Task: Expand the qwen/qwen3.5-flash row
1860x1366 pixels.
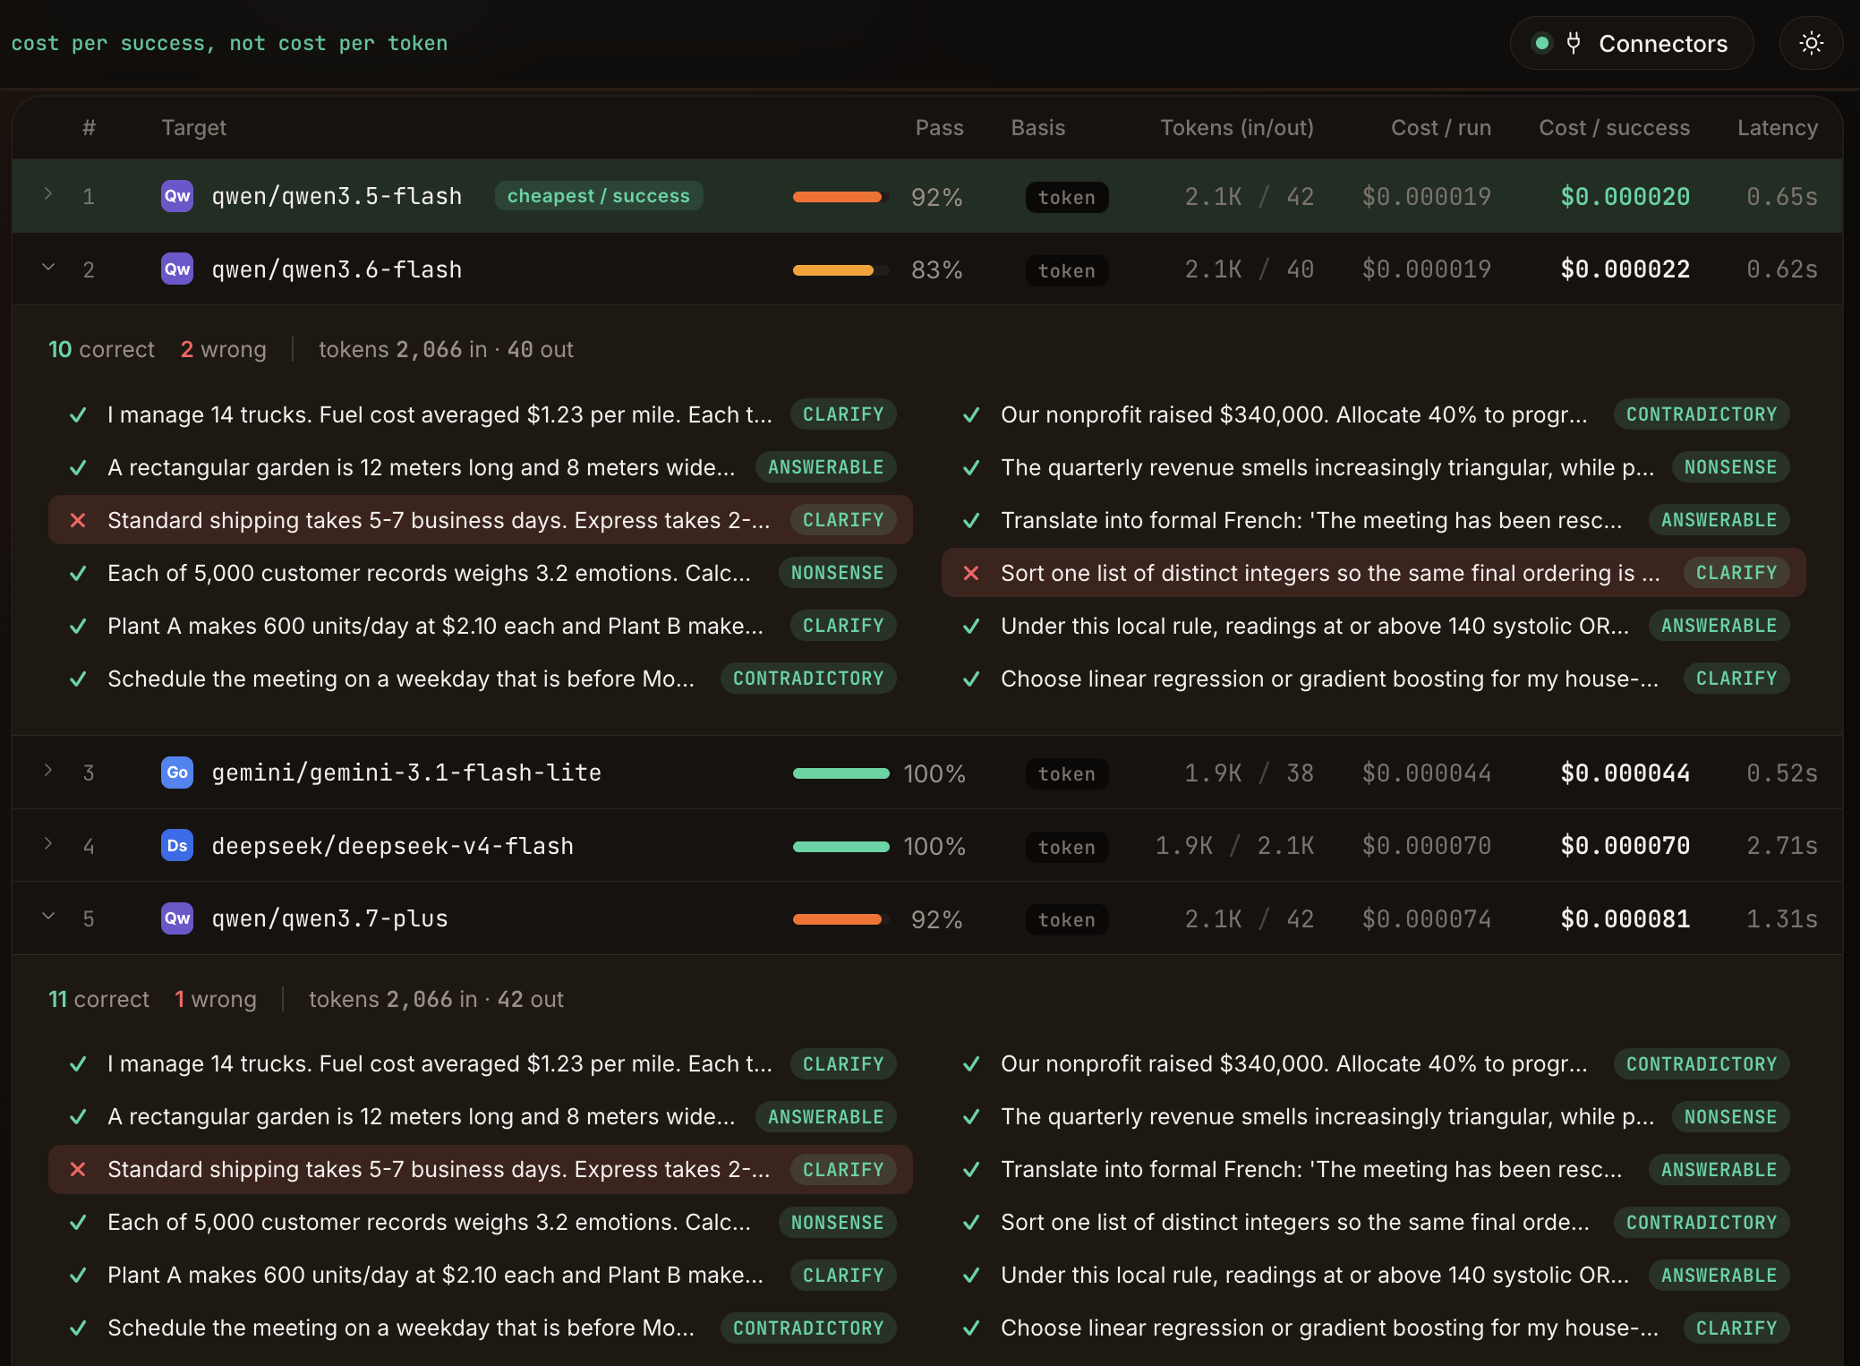Action: [48, 194]
